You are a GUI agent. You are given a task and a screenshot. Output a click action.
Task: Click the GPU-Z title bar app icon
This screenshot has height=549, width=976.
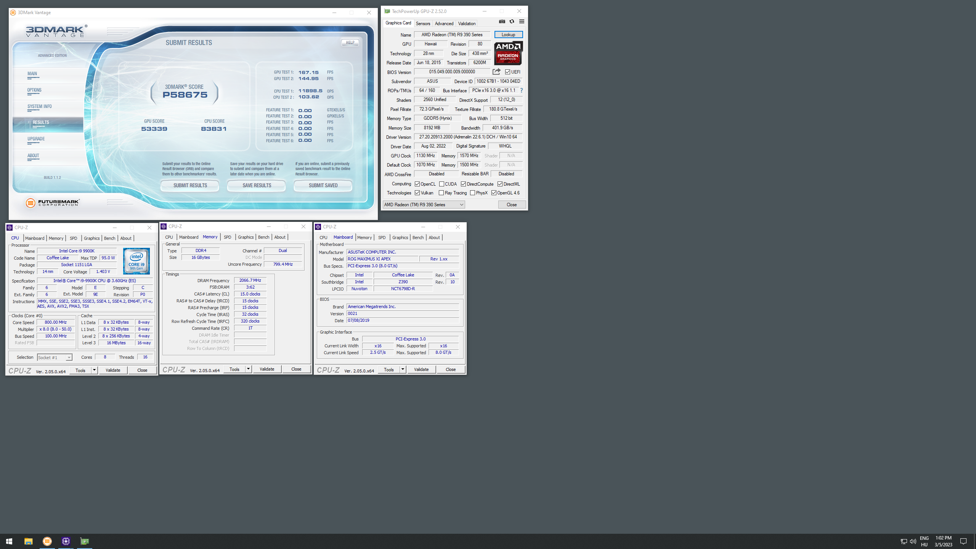click(x=387, y=11)
